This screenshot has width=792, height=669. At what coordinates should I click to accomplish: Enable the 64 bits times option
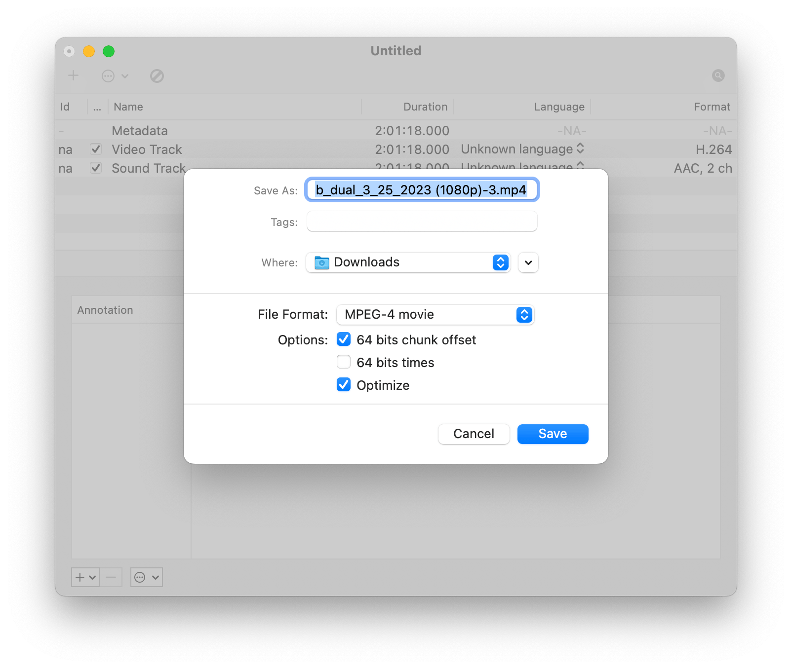point(344,362)
